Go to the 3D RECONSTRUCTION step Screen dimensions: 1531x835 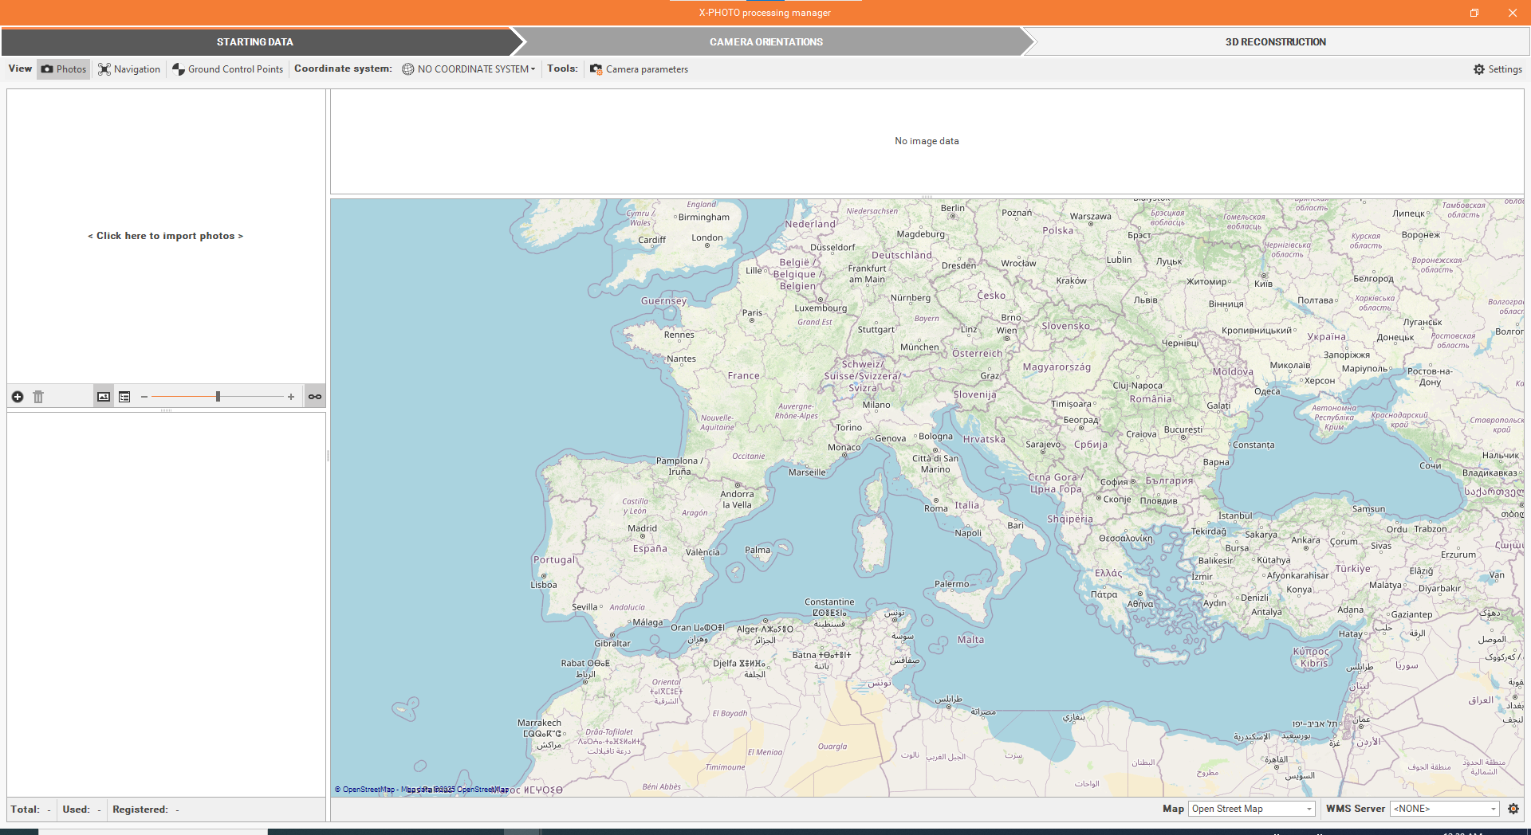click(x=1275, y=42)
